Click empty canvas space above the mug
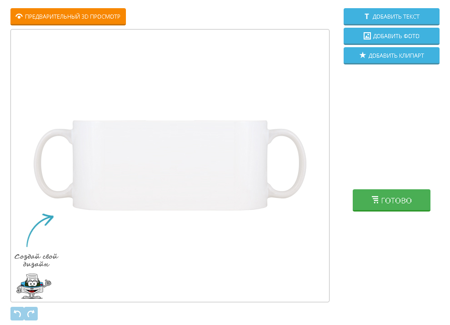 pos(170,73)
